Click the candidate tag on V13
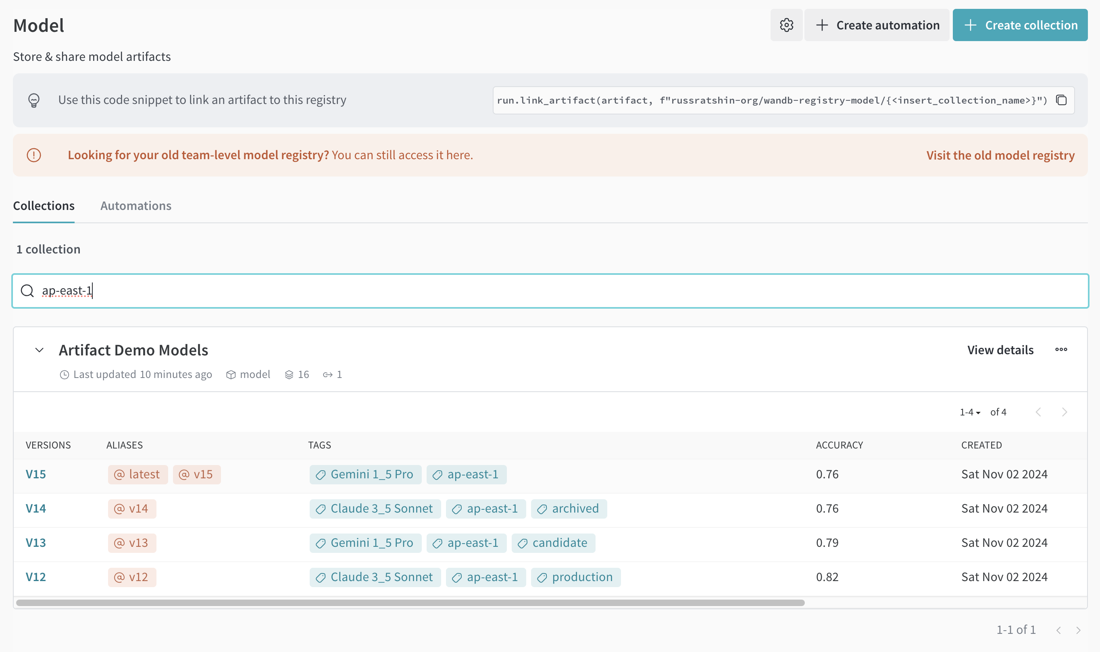Image resolution: width=1100 pixels, height=652 pixels. pos(554,543)
